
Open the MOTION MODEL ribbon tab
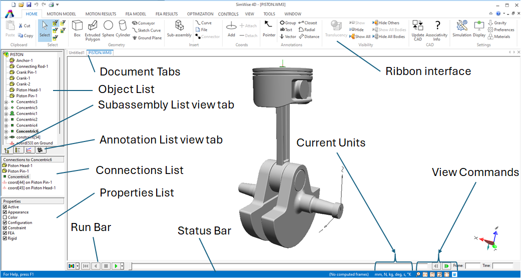(61, 14)
